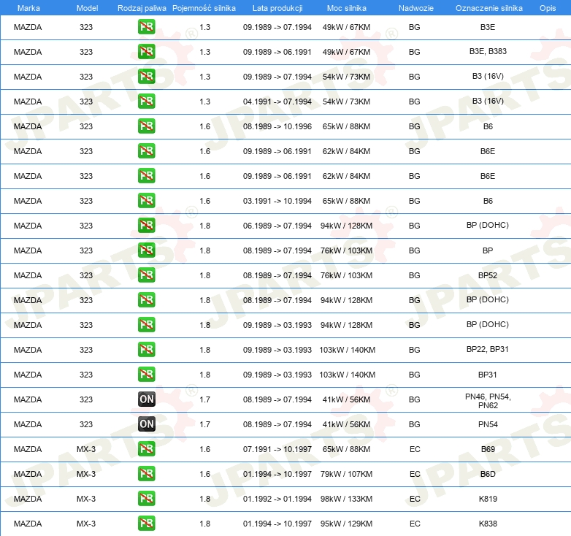
Task: Click the petrol fuel icon in the K819 row
Action: [146, 499]
